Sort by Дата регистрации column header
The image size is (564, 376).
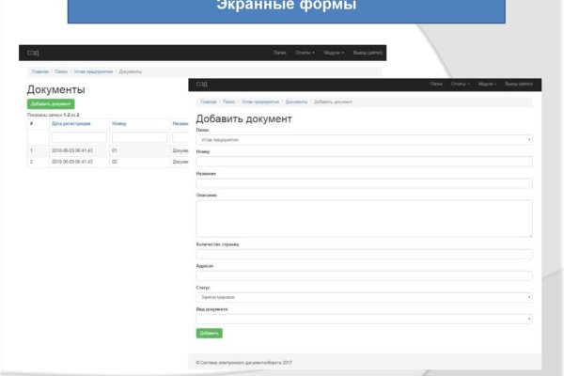click(71, 123)
